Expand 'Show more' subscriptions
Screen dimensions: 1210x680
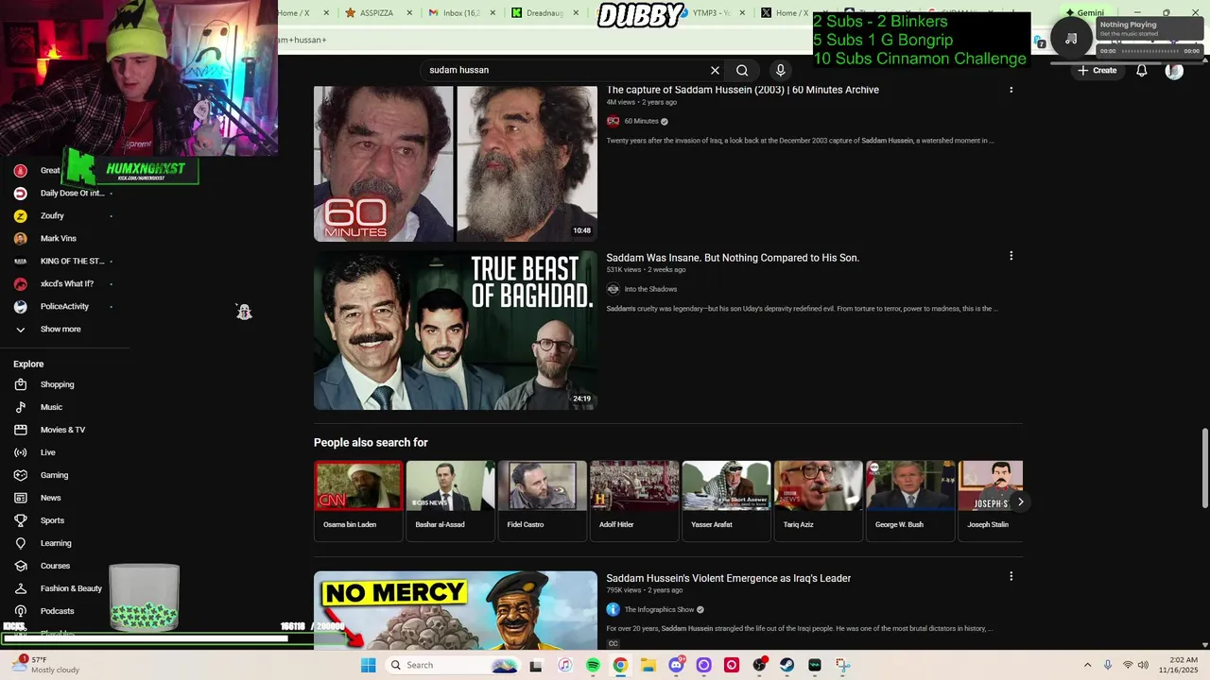(60, 329)
